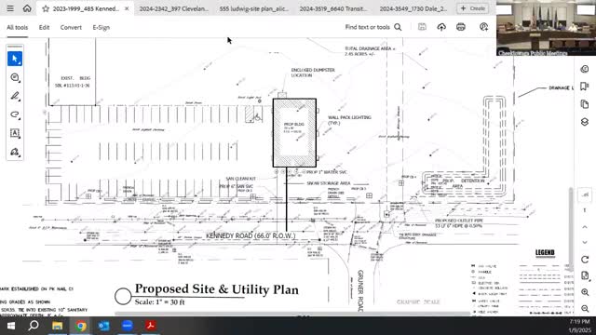Open the bookmarks panel icon
Viewport: 596px width, 335px height.
coord(585,87)
